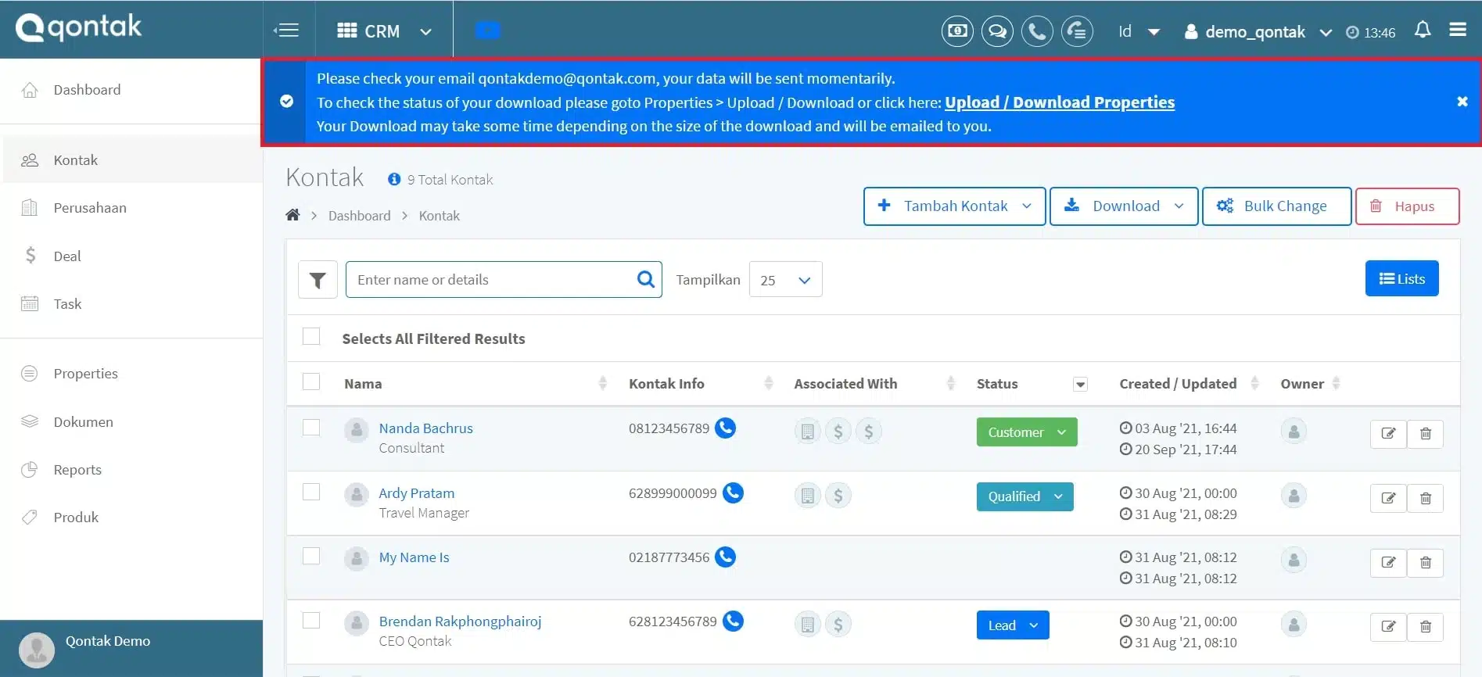The height and width of the screenshot is (677, 1482).
Task: Click the blue Lists button
Action: (1401, 278)
